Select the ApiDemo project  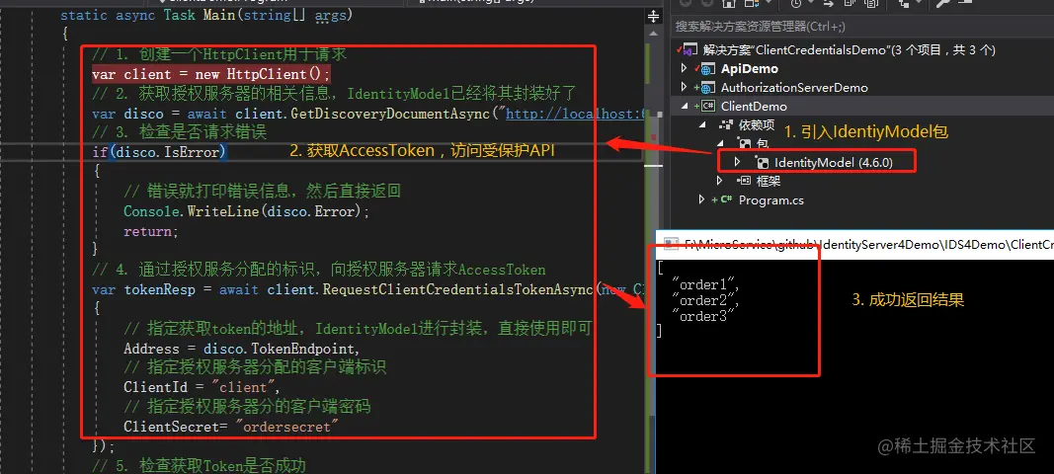(750, 68)
